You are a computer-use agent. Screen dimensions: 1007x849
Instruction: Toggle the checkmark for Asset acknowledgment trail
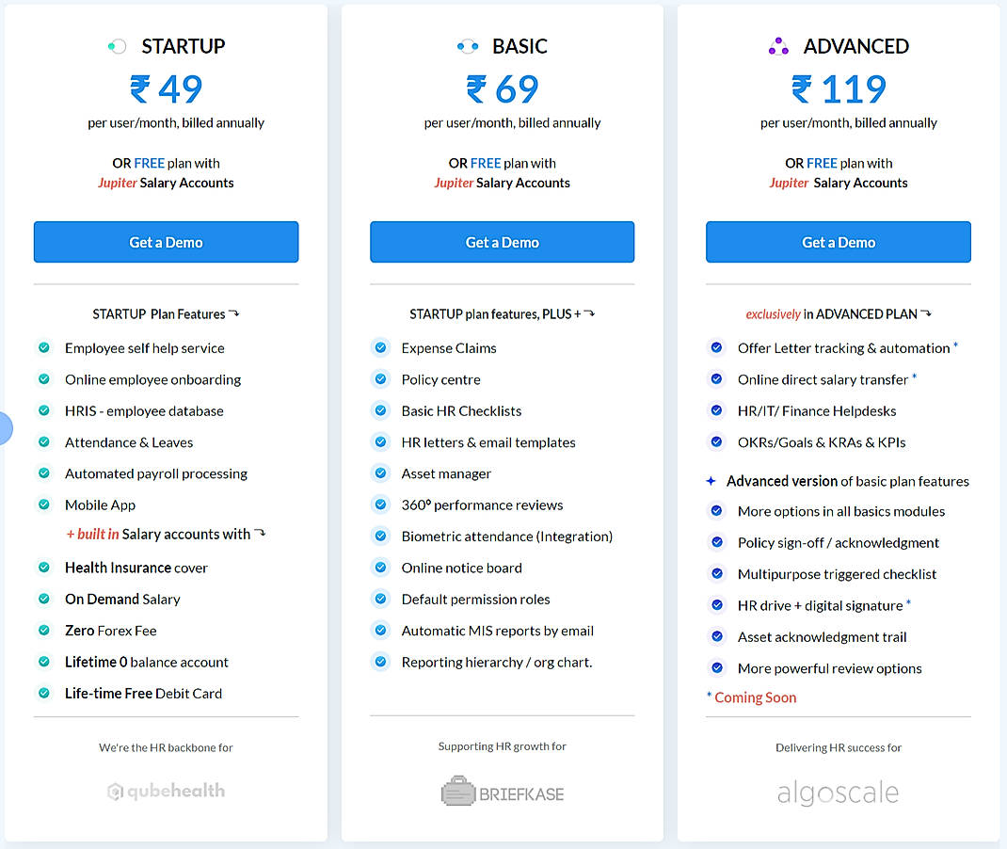click(x=716, y=636)
